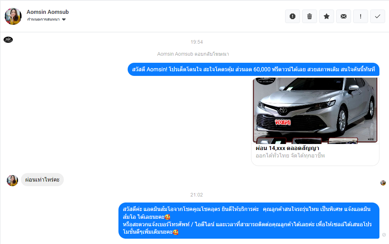Mark conversation as done with checkmark
389x244 pixels.
[378, 16]
